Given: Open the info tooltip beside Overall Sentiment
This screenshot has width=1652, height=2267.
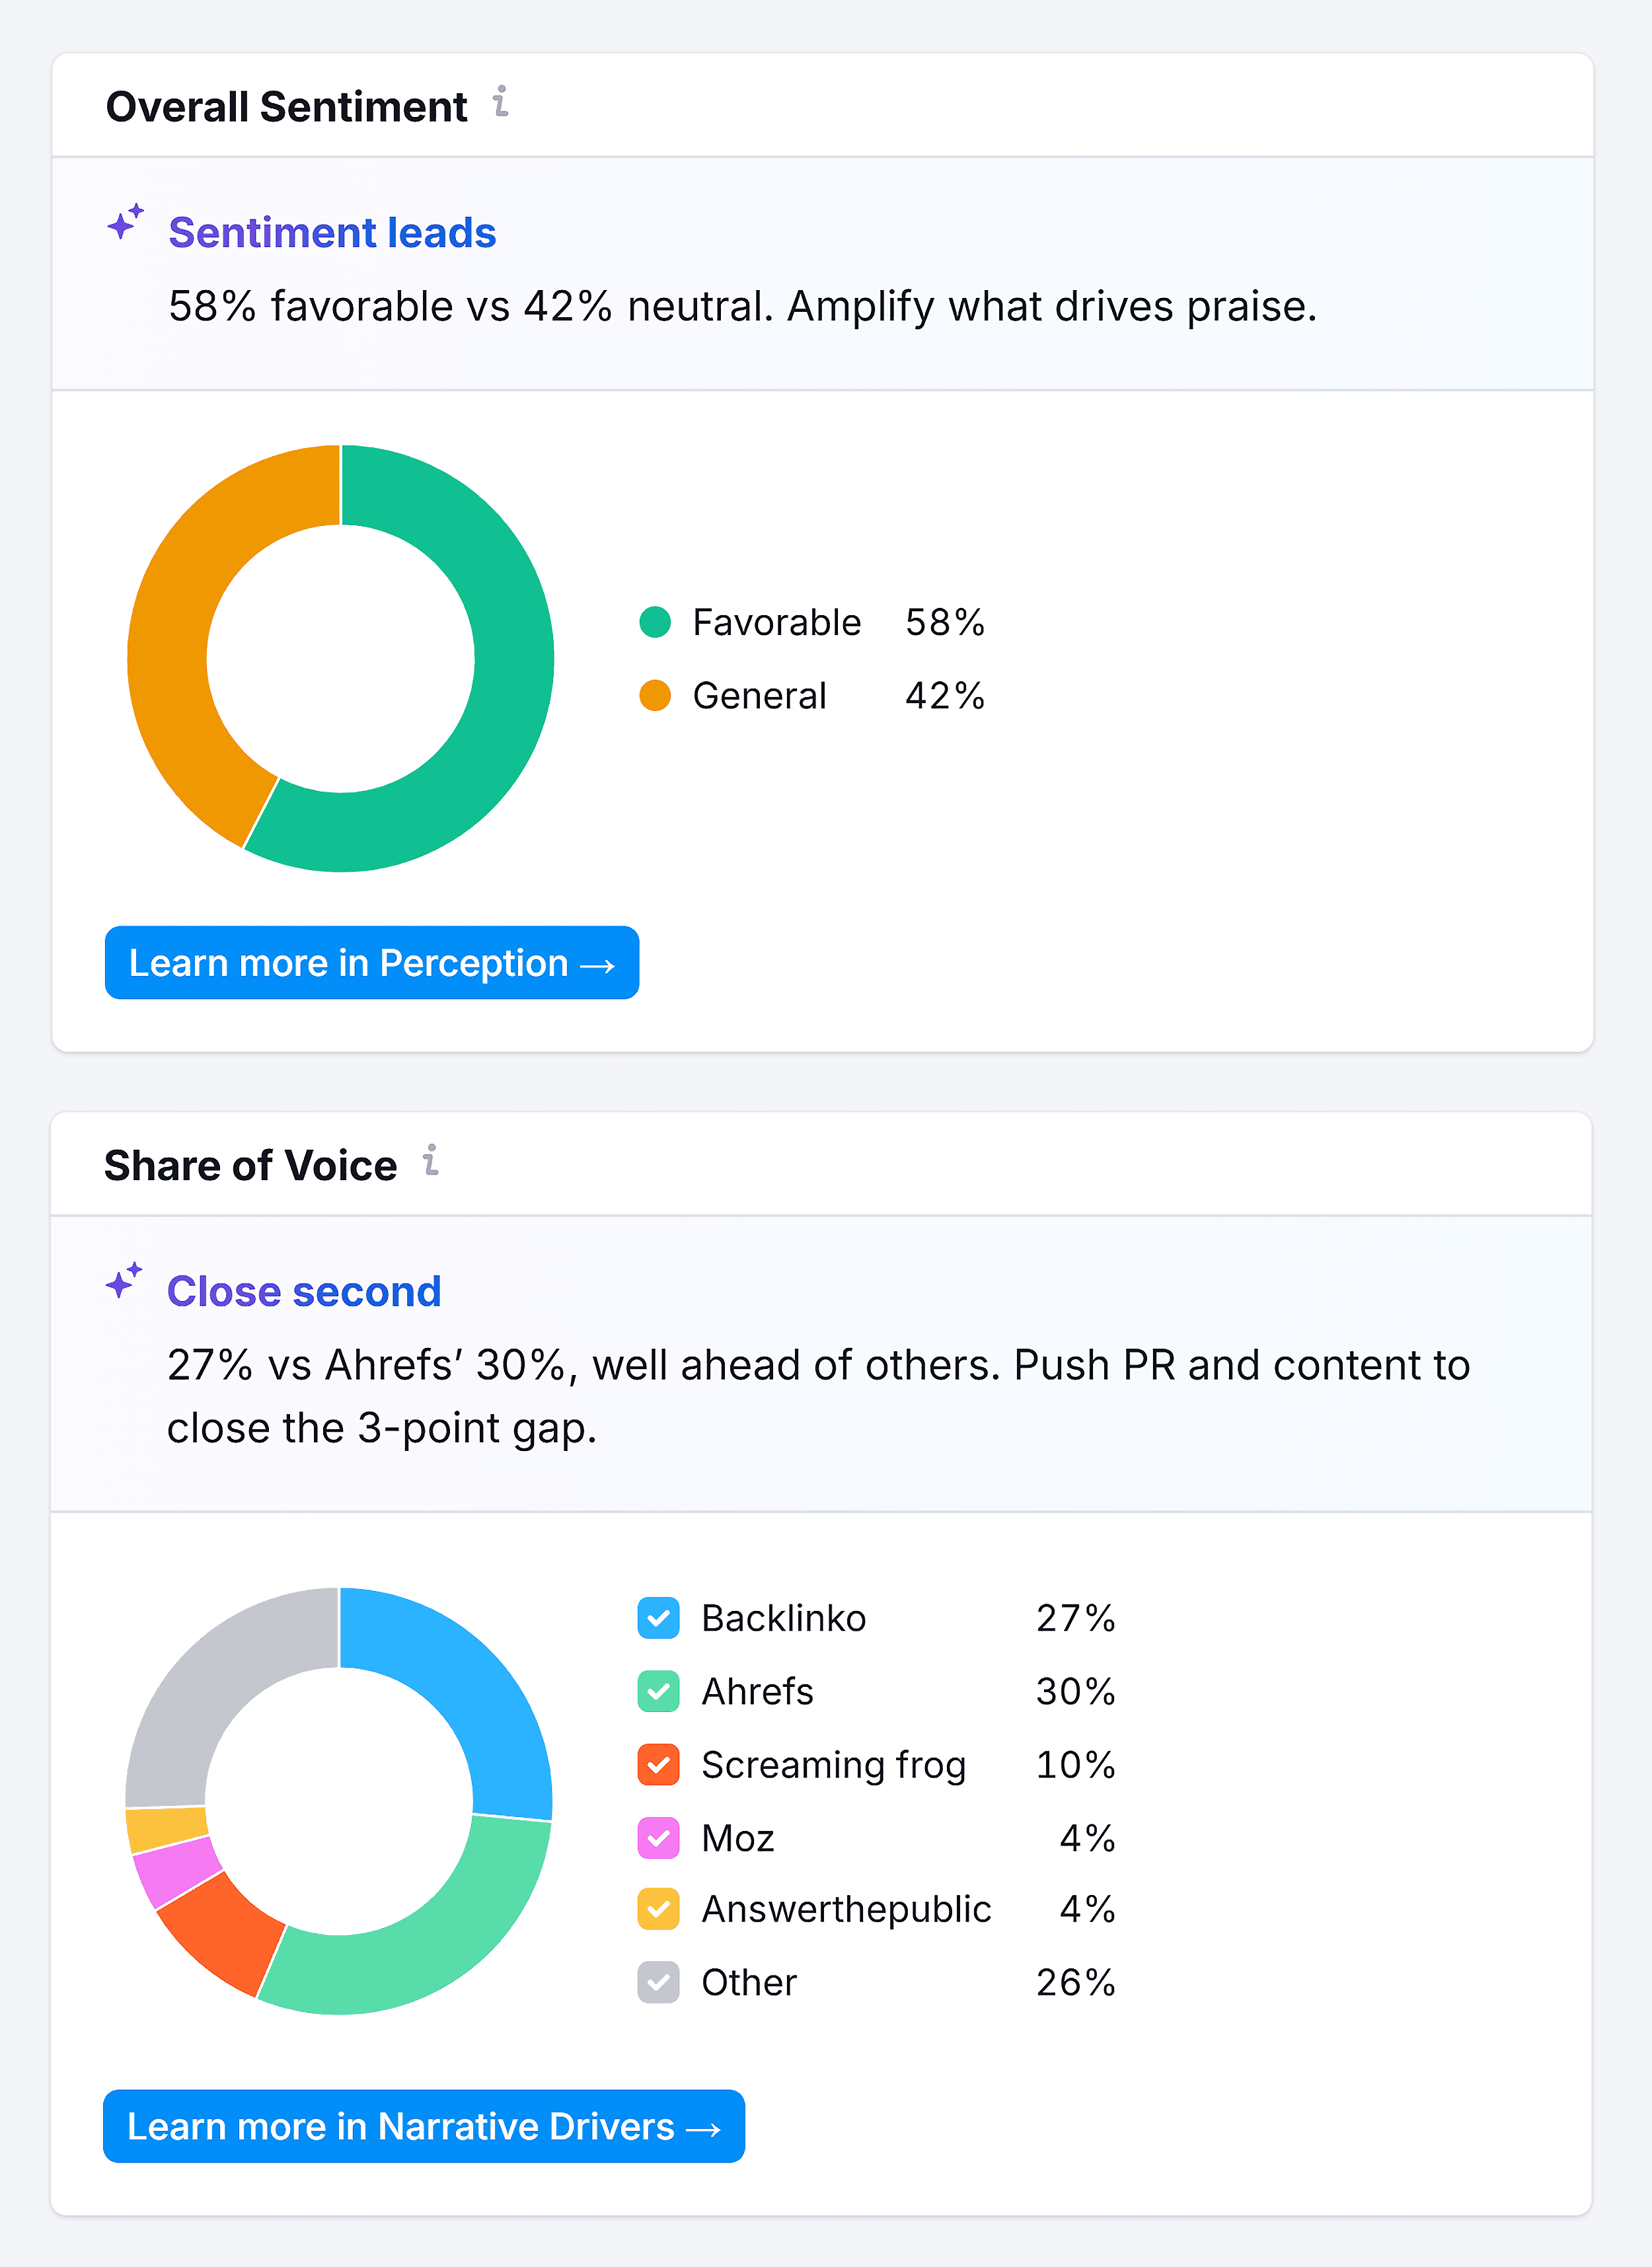Looking at the screenshot, I should 500,103.
